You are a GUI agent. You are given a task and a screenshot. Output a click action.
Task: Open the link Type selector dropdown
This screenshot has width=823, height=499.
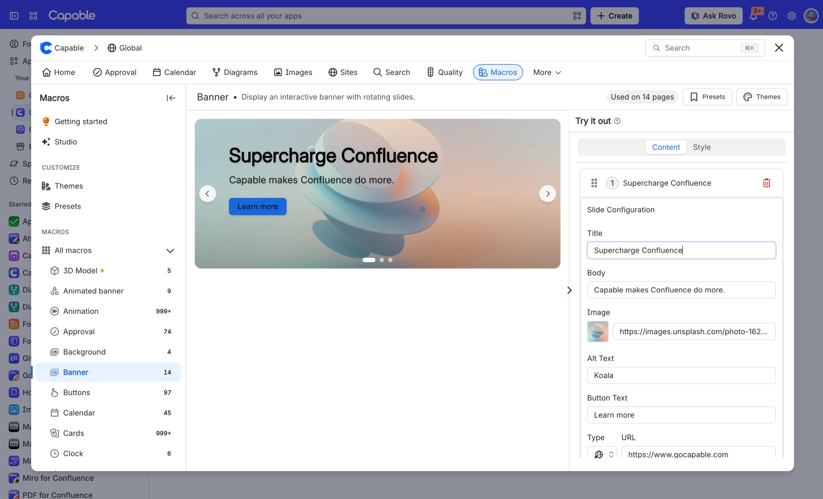[x=602, y=454]
